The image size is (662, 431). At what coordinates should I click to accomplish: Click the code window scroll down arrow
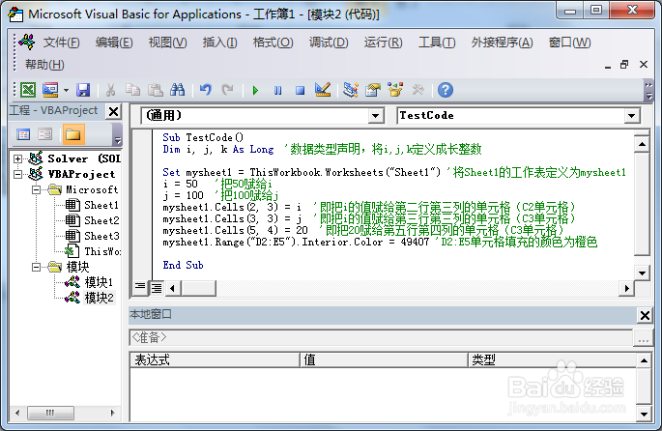click(x=642, y=273)
